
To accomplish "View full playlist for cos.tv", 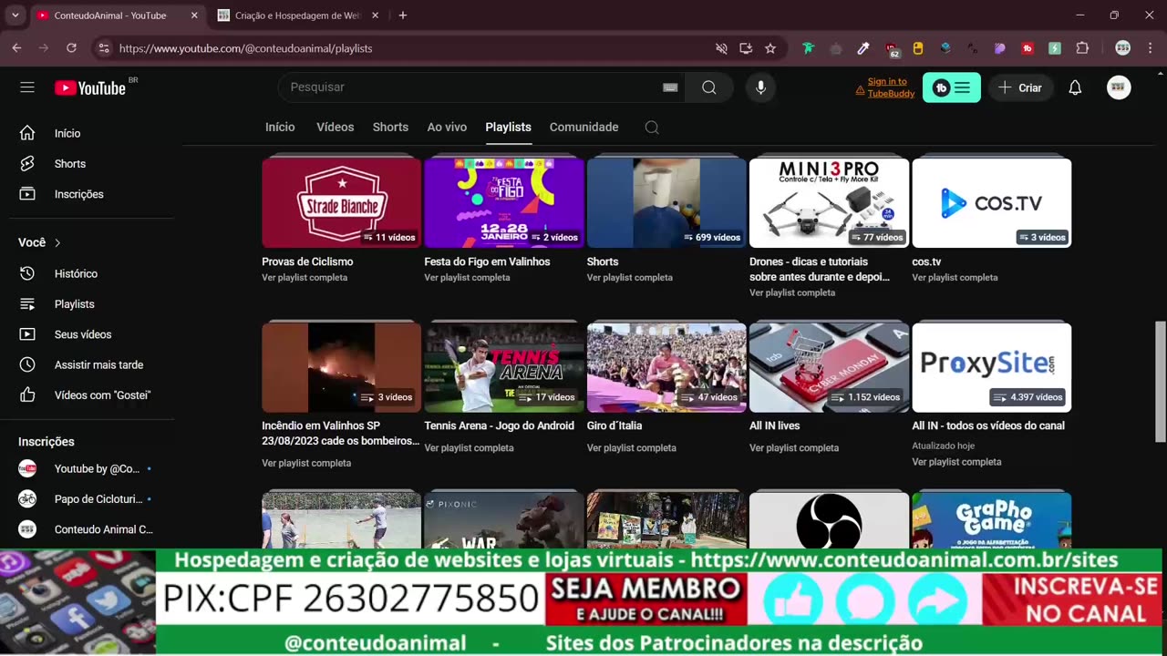I will click(x=955, y=278).
